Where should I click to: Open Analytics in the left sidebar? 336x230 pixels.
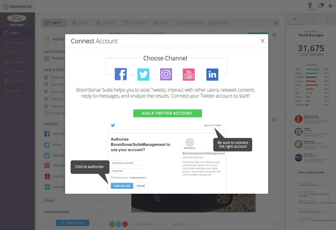tap(17, 91)
